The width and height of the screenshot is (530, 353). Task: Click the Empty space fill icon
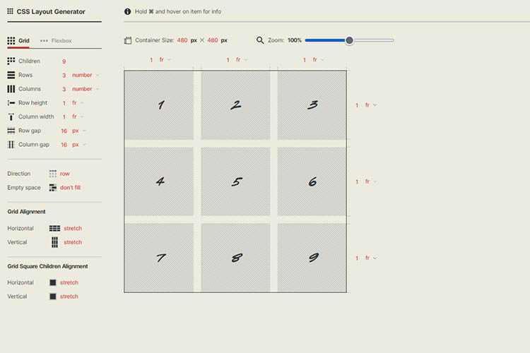point(53,188)
